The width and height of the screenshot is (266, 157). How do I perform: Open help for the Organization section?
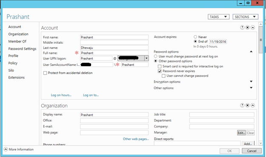point(242,105)
